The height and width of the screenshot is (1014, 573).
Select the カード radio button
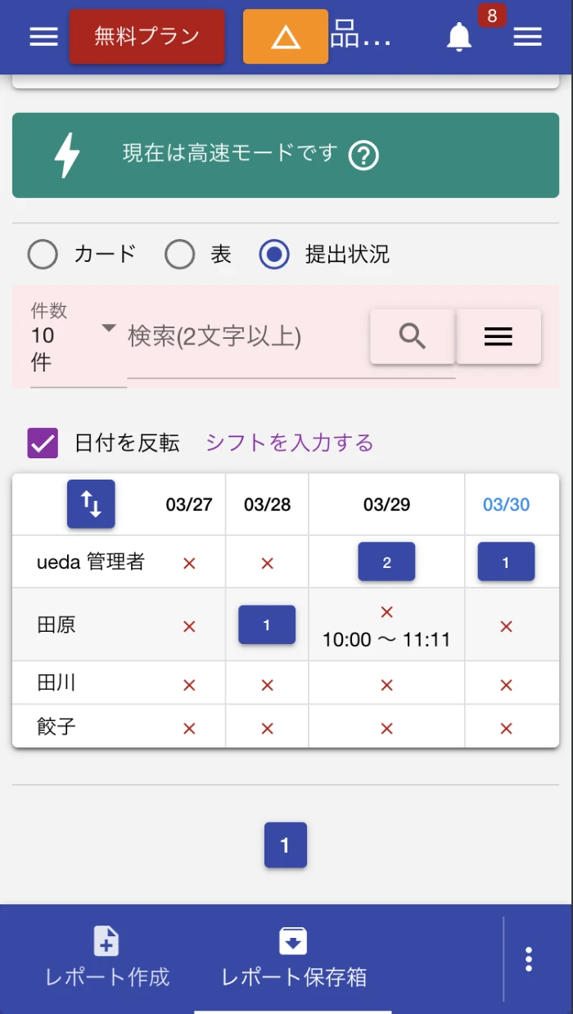(43, 255)
